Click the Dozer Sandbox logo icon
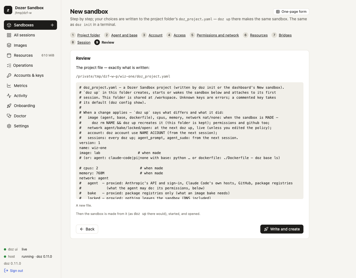356x278 pixels. click(x=8, y=10)
